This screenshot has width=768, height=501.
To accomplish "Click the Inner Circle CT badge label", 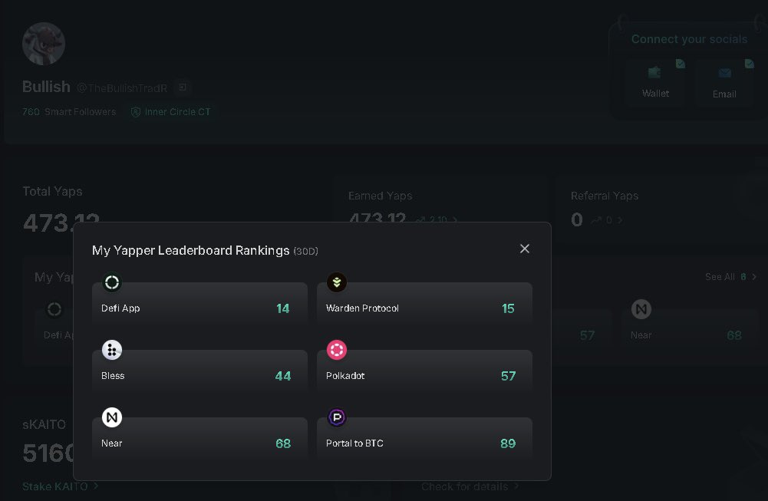I will coord(178,112).
